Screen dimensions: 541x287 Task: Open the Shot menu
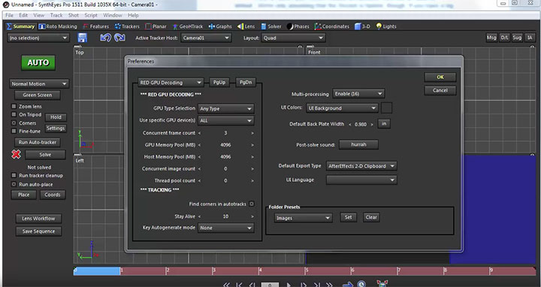point(73,15)
